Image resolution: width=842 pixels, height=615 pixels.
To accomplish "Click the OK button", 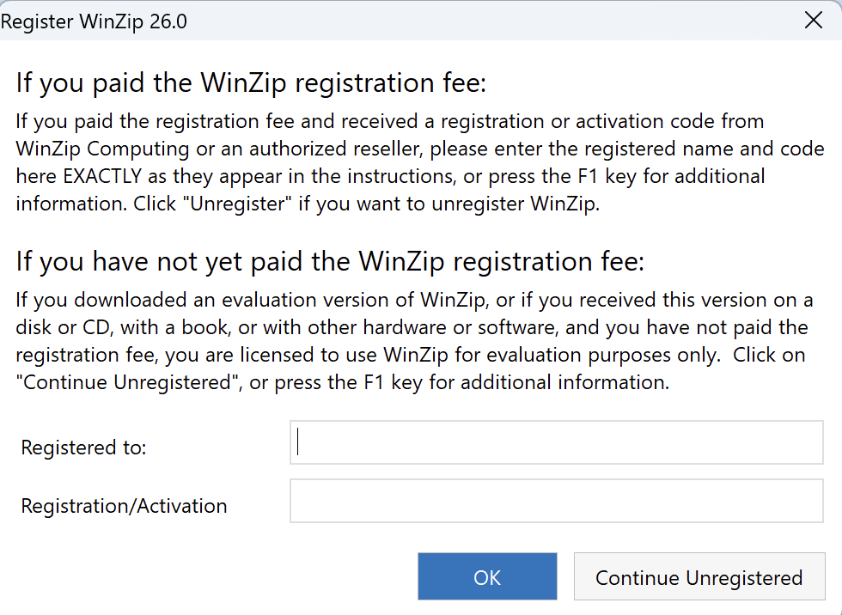I will click(x=487, y=576).
